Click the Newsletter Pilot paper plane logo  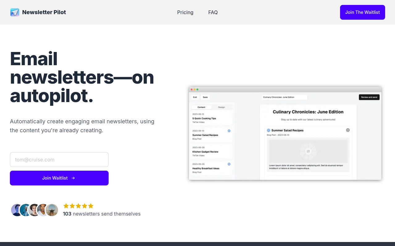click(x=15, y=12)
